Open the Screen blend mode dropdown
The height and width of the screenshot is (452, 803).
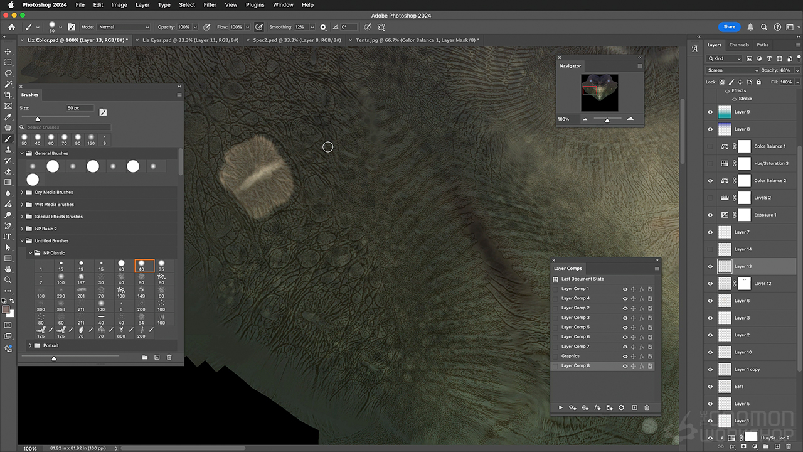(x=732, y=70)
